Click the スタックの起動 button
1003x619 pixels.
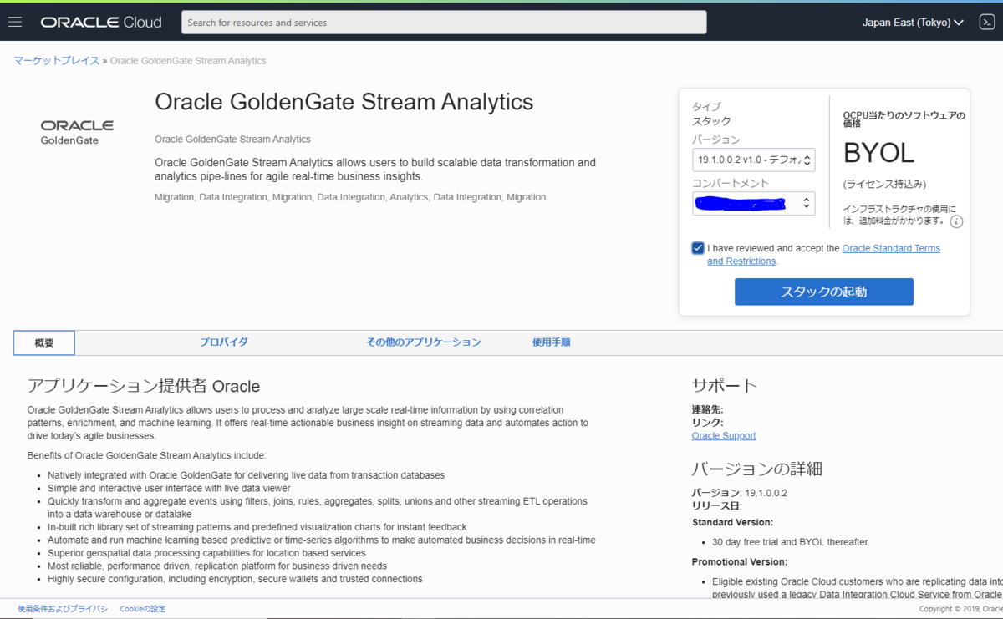coord(823,292)
